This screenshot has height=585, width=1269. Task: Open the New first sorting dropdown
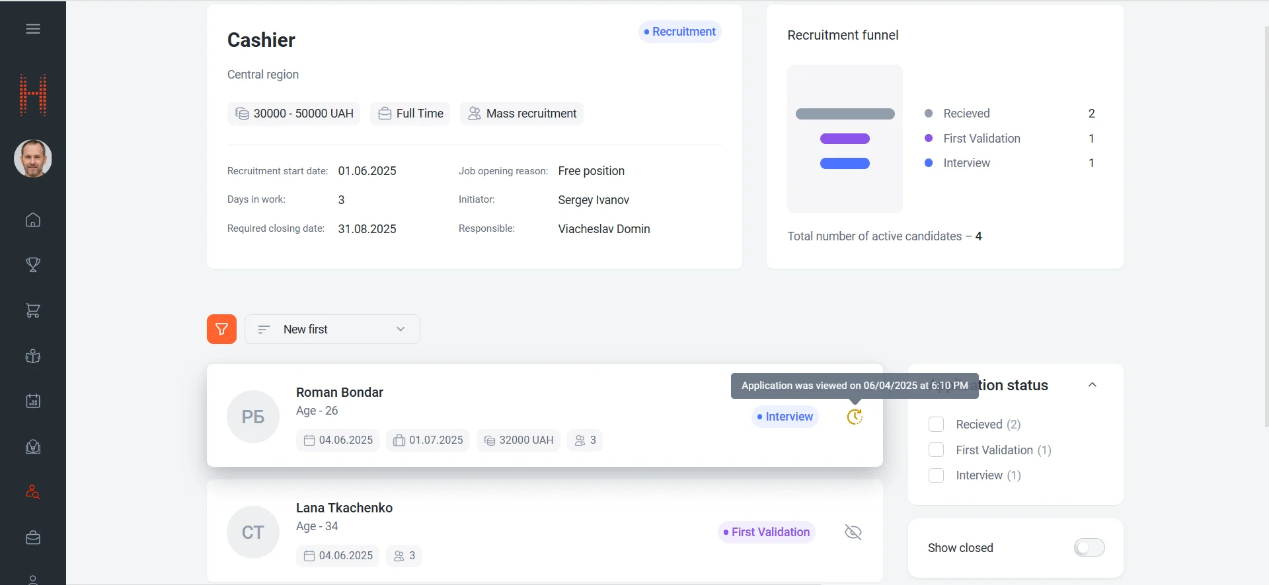[x=332, y=329]
